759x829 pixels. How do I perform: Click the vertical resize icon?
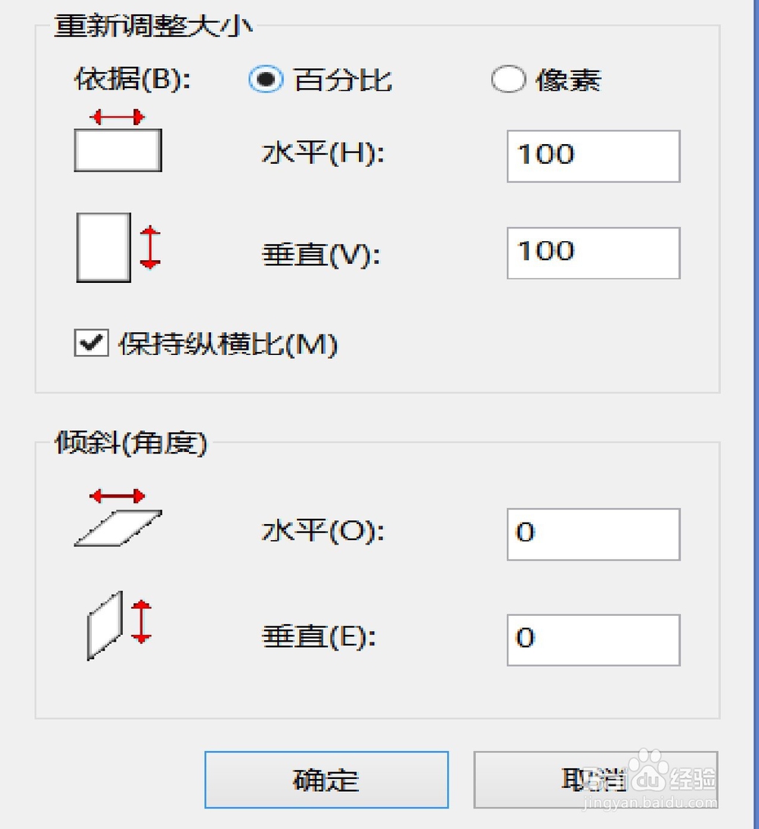[x=118, y=247]
